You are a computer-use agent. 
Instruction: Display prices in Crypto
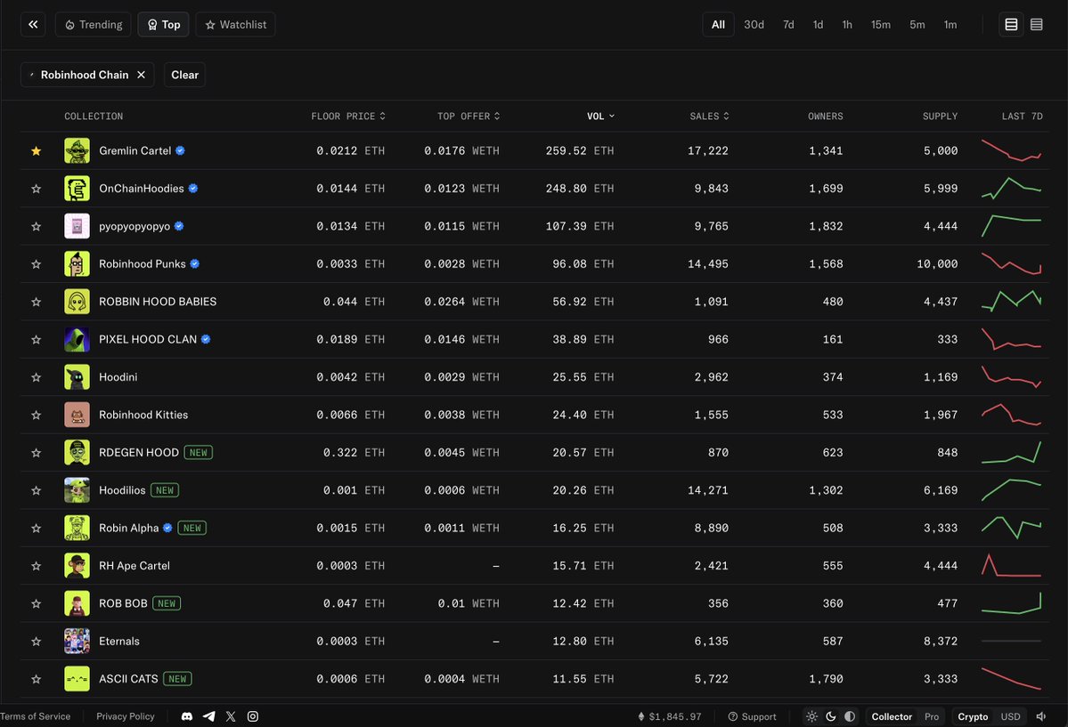(x=973, y=716)
